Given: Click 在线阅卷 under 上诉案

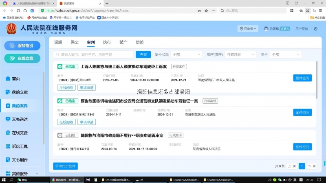Looking at the screenshot, I should click(x=66, y=88).
